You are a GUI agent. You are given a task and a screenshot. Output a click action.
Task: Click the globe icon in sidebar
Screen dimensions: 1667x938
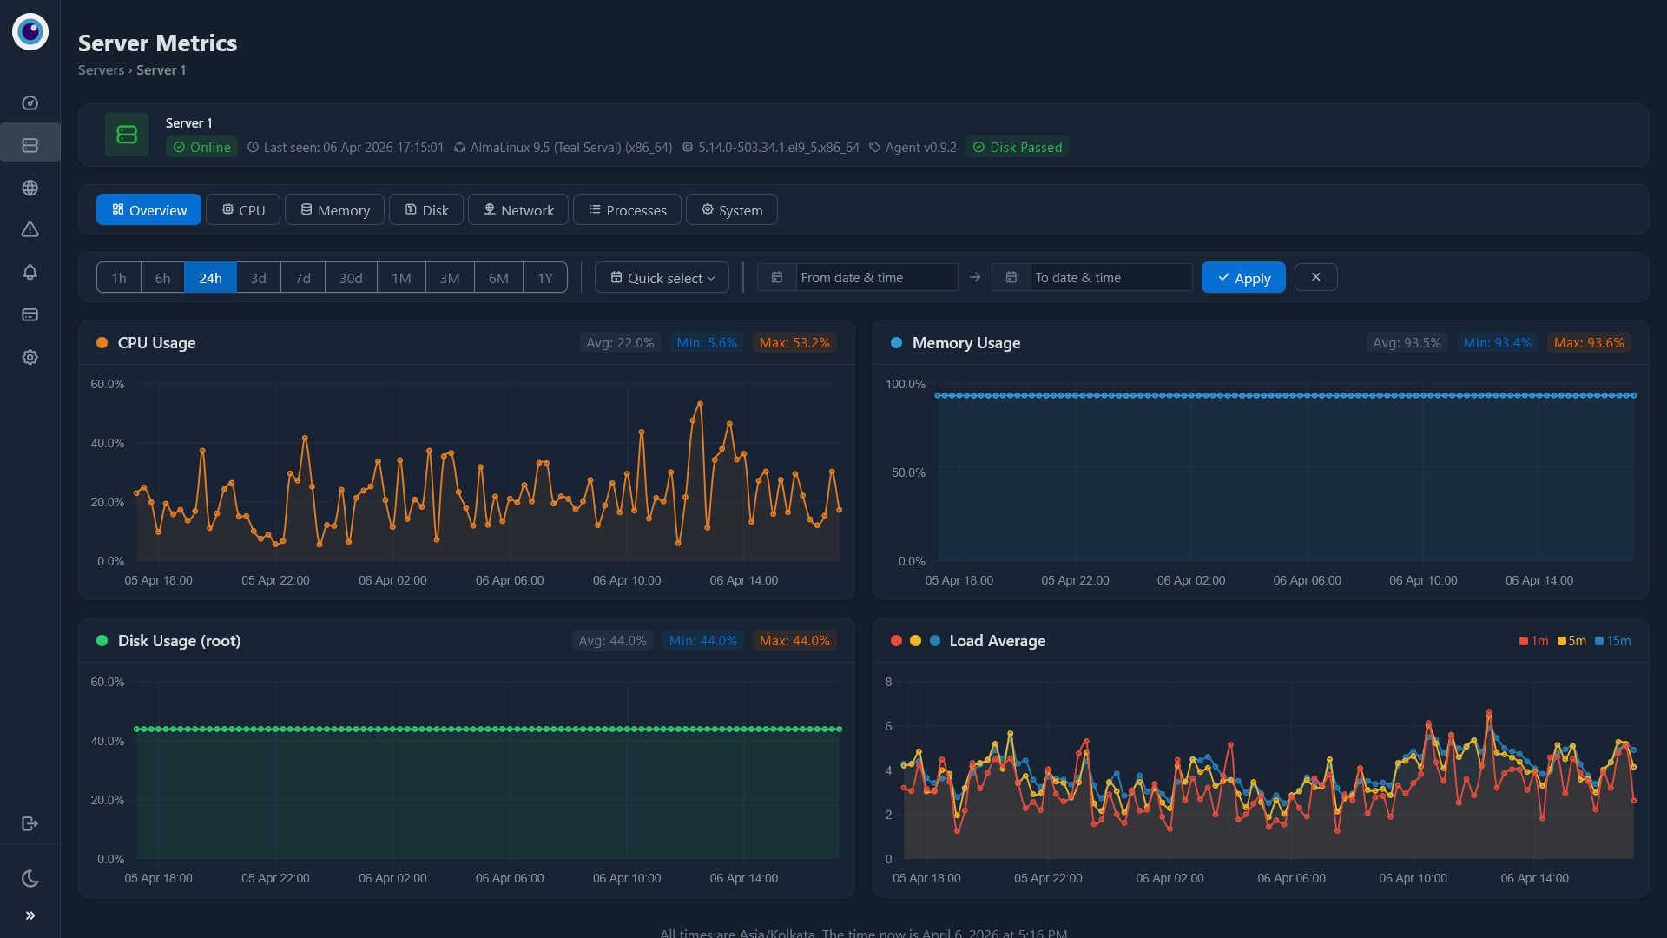pos(30,188)
